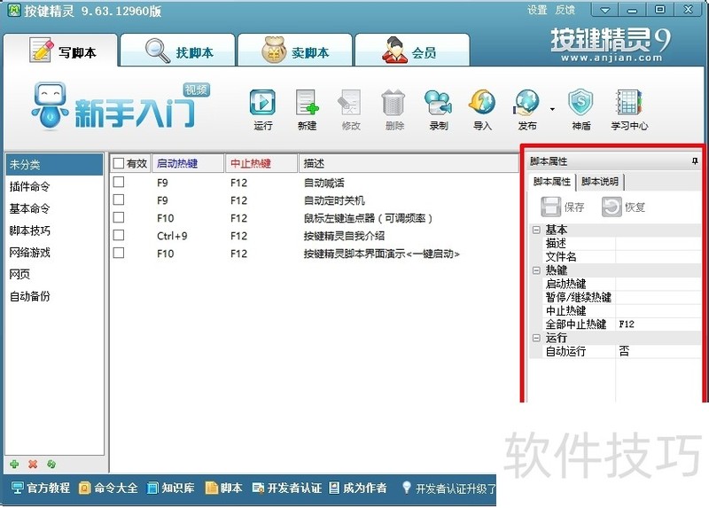Check the 按键精灵自我介绍 script checkbox
709x508 pixels.
[x=119, y=235]
